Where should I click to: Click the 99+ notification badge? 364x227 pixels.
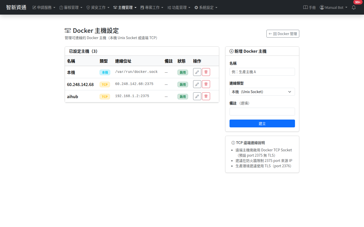point(358,2)
